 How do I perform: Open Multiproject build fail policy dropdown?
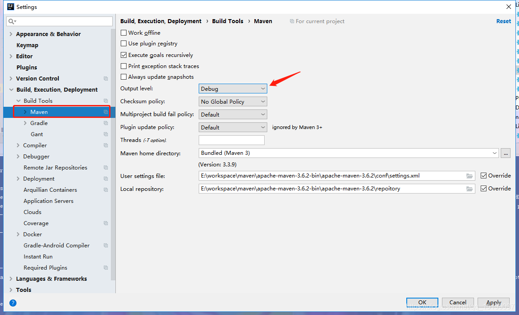[x=233, y=114]
